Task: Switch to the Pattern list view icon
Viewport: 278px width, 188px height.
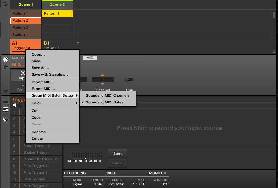Action: pyautogui.click(x=5, y=101)
